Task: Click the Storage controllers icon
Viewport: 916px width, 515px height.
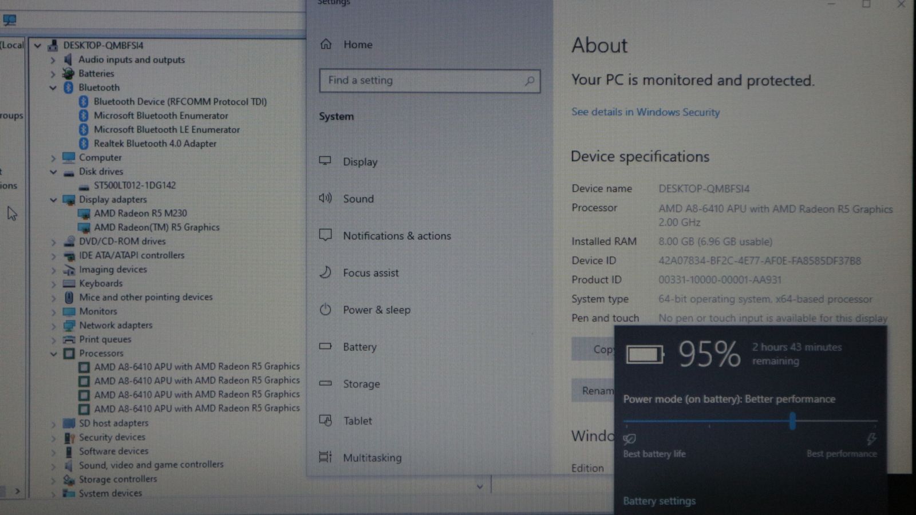Action: tap(69, 480)
